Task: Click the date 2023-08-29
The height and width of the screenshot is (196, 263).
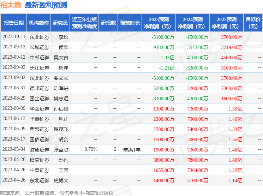Action: point(14,98)
